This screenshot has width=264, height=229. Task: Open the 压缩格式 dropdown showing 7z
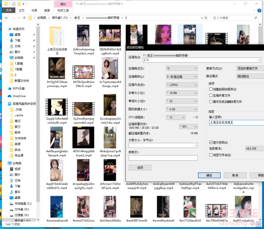coord(181,69)
